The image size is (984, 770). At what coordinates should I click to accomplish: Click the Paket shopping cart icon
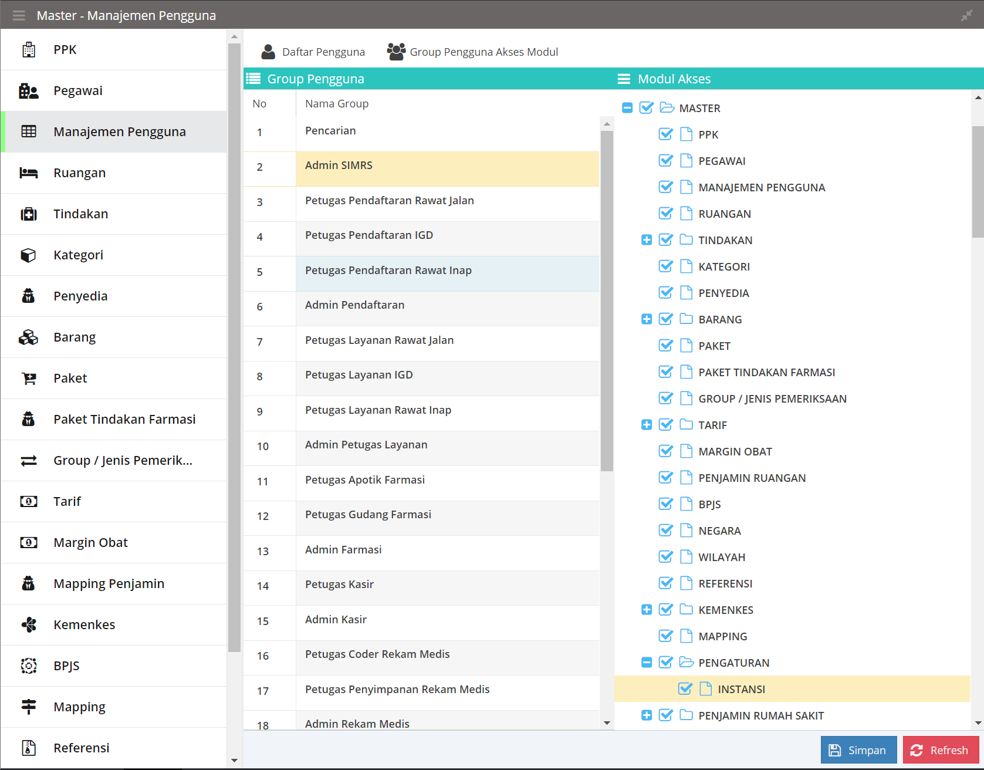click(28, 379)
